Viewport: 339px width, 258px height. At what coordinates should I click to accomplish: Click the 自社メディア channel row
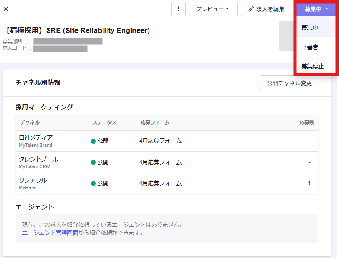[36, 141]
